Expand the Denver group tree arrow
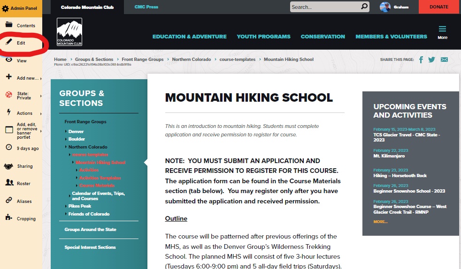 coord(66,131)
